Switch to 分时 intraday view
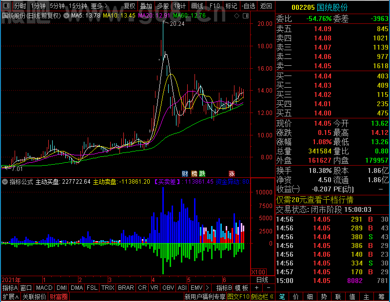 tap(20, 5)
